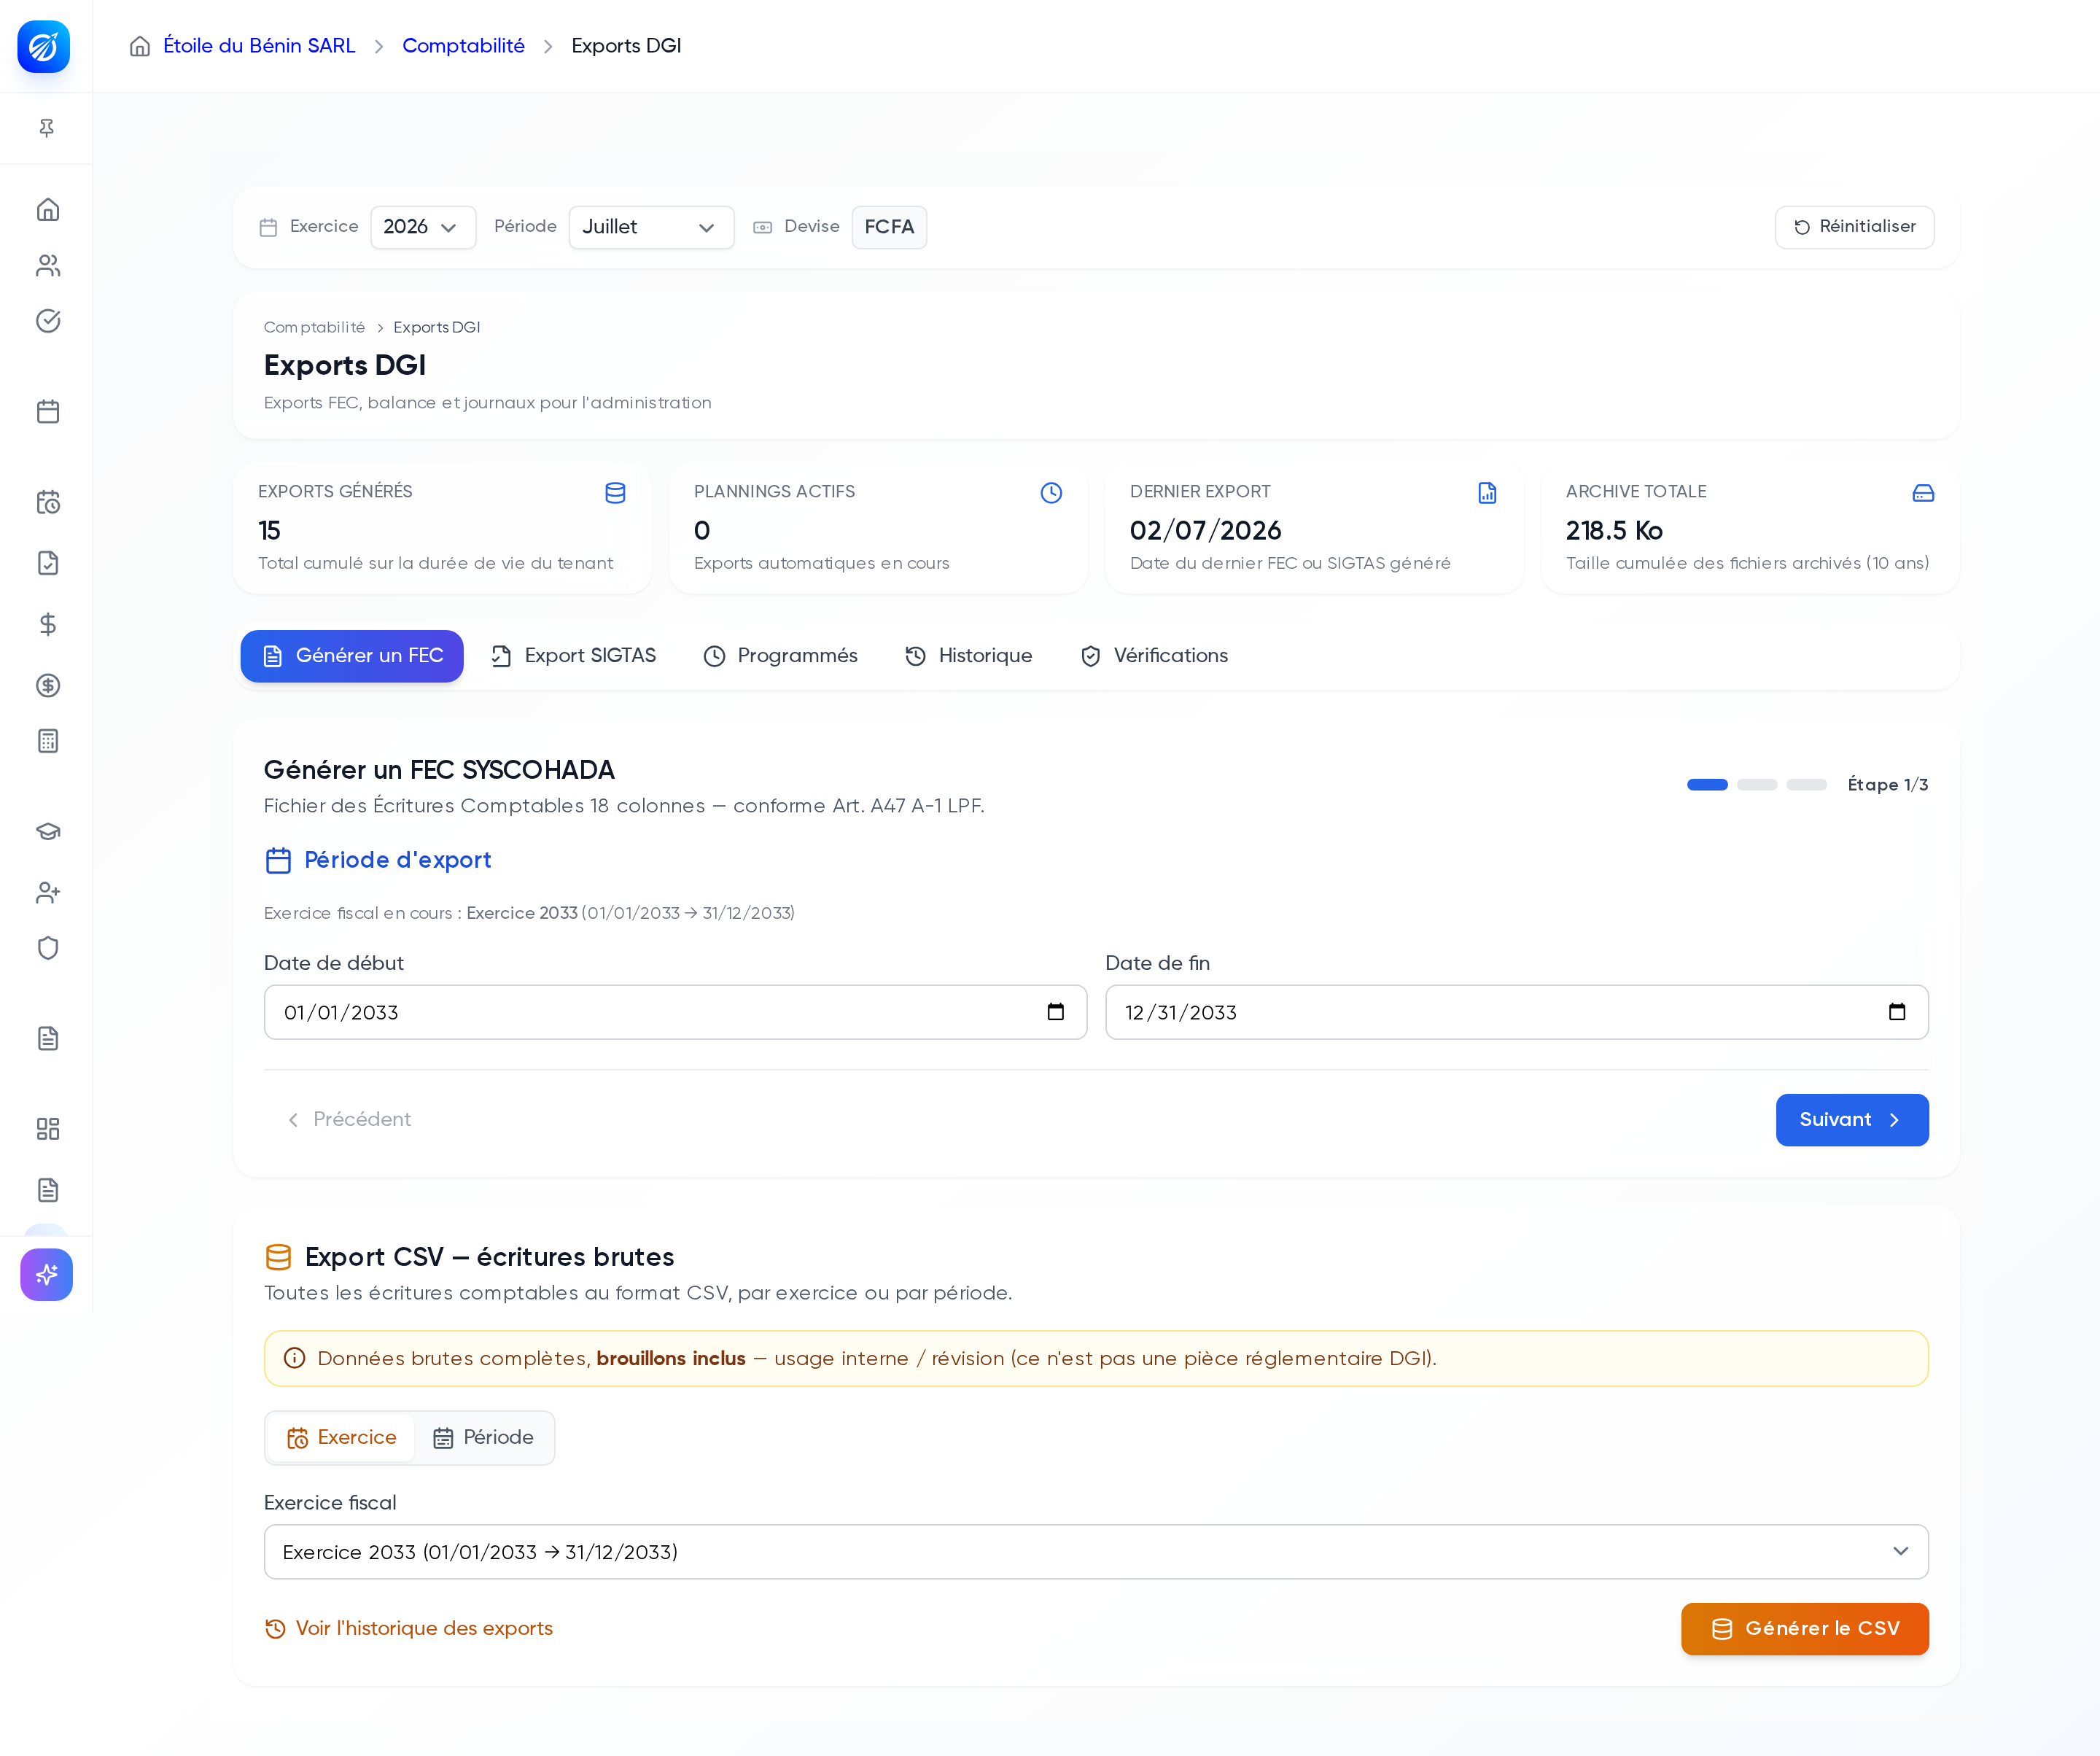Click the app logo in sidebar
The width and height of the screenshot is (2100, 1756).
pos(44,46)
